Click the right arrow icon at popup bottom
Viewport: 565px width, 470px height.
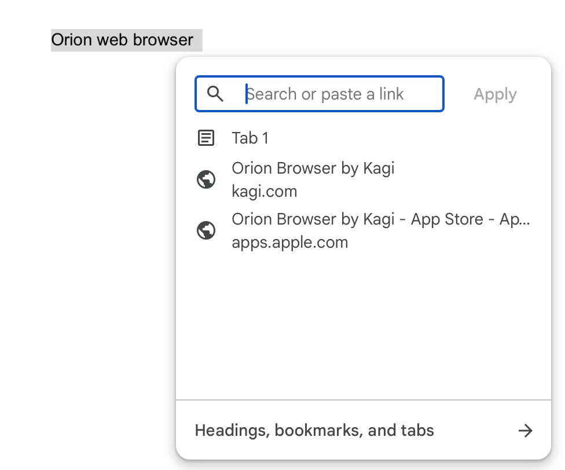point(525,431)
